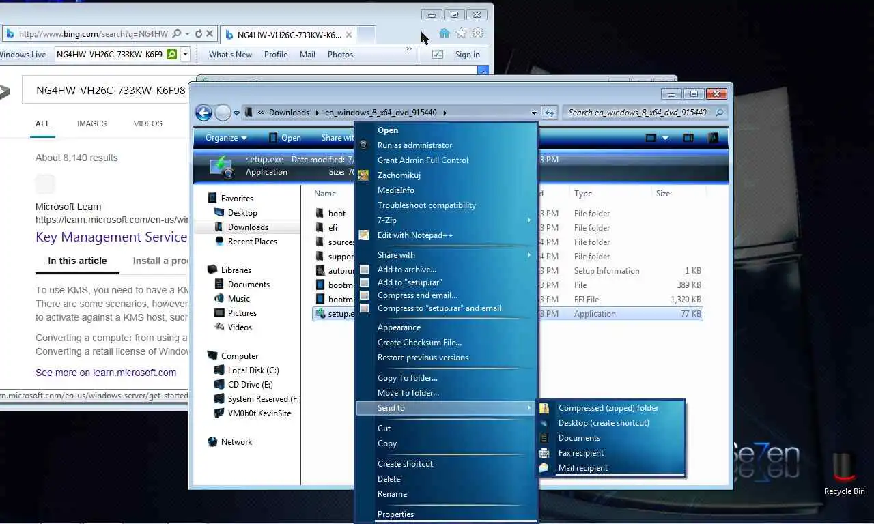
Task: Select Open at top of context menu
Action: click(x=387, y=130)
